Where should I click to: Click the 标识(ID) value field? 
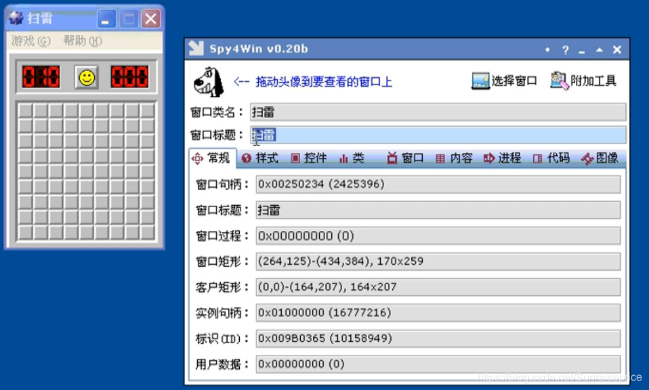(438, 339)
